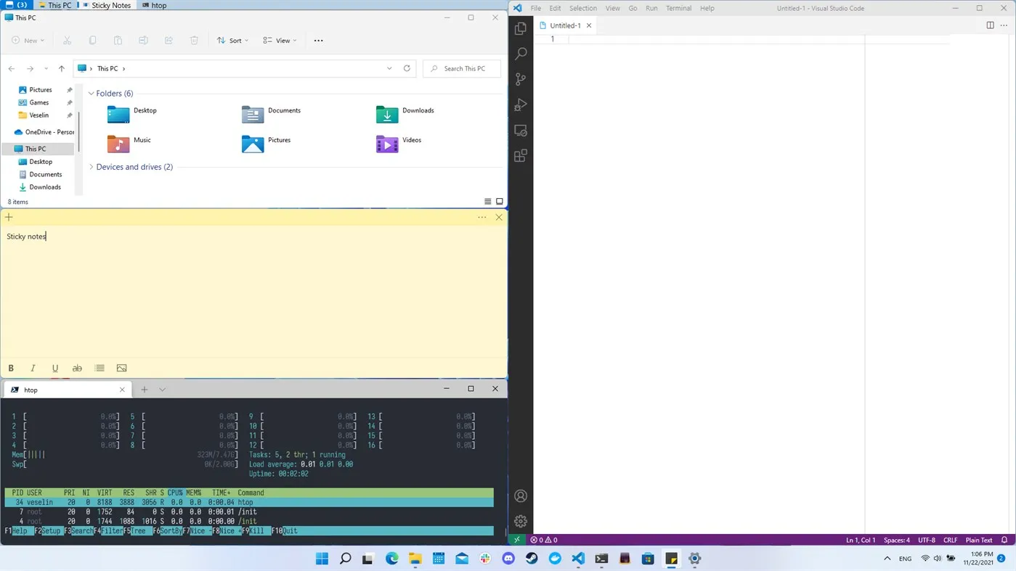Toggle italic formatting in Sticky Notes
Viewport: 1016px width, 571px height.
[x=32, y=368]
